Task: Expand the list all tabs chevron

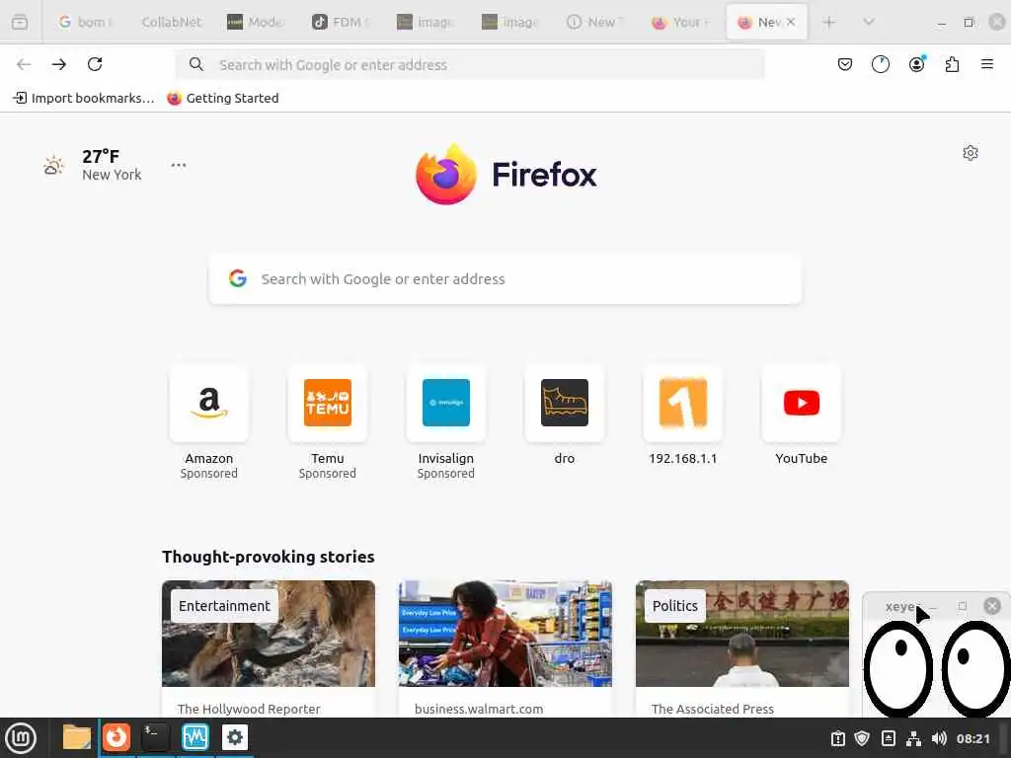Action: pyautogui.click(x=869, y=22)
